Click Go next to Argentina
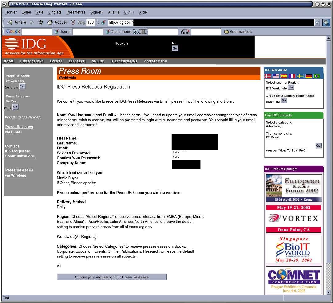The height and width of the screenshot is (303, 333). tap(284, 100)
